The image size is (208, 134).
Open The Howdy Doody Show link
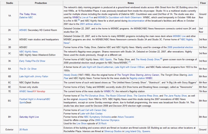click(147, 60)
